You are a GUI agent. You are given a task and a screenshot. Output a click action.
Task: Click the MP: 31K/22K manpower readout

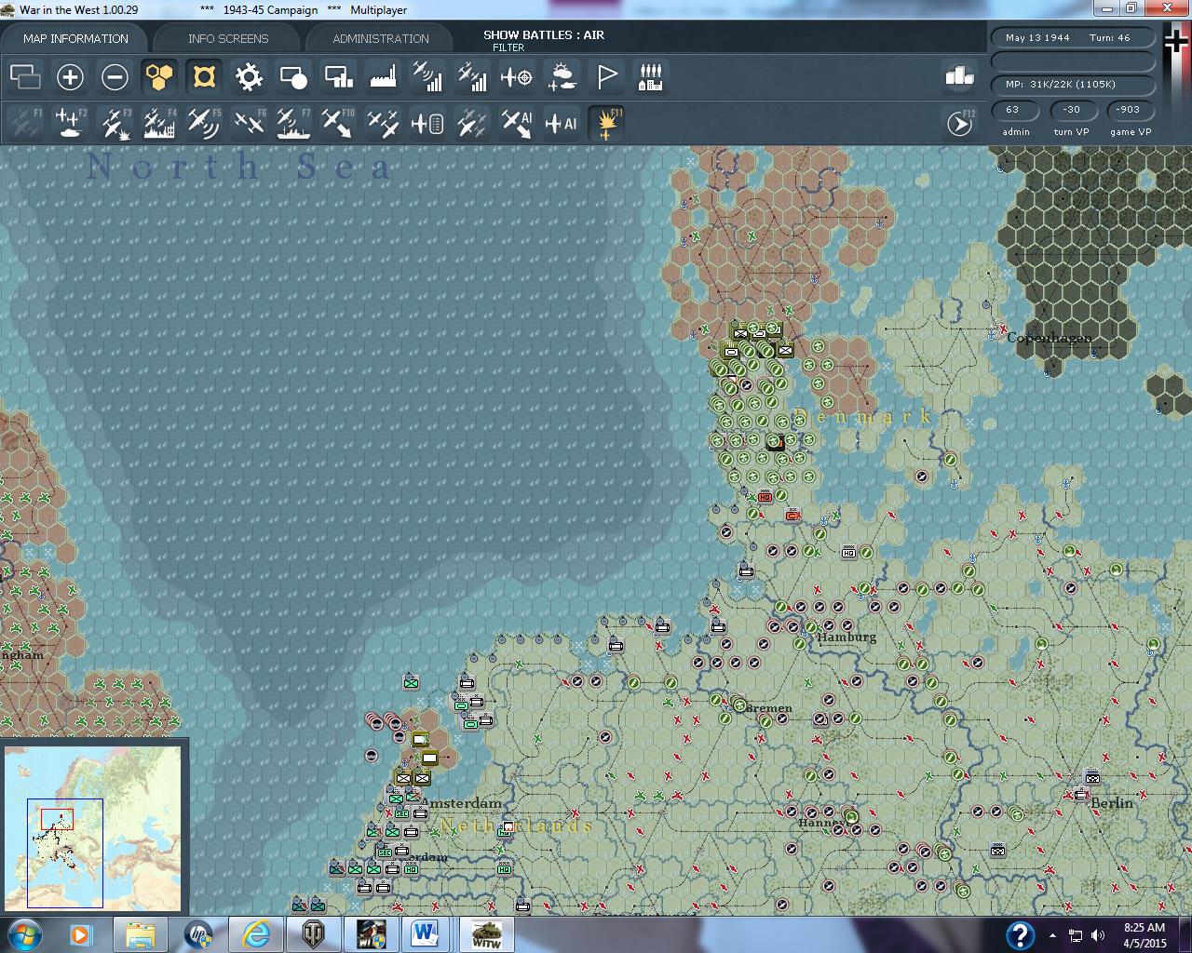click(1074, 84)
